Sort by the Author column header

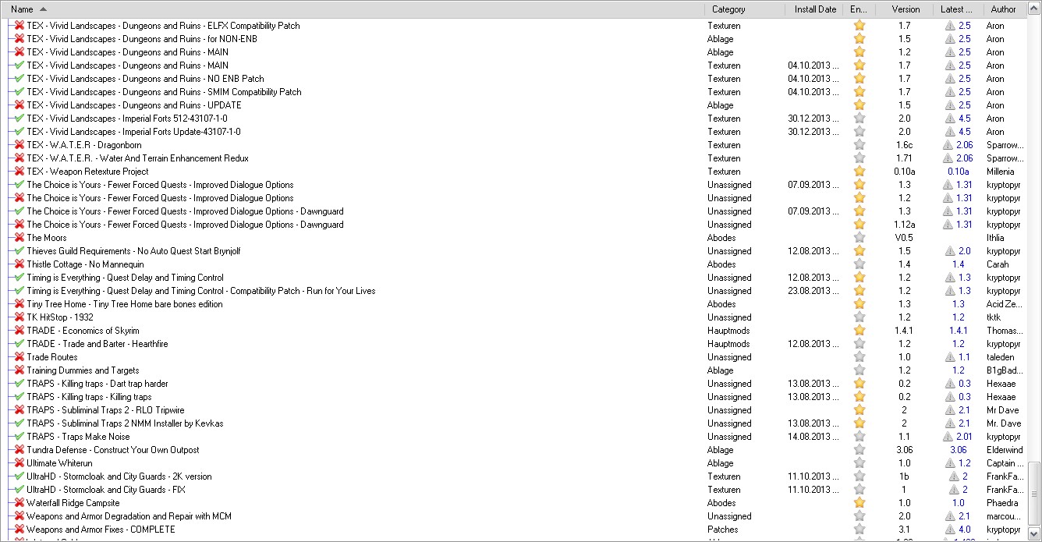1004,9
